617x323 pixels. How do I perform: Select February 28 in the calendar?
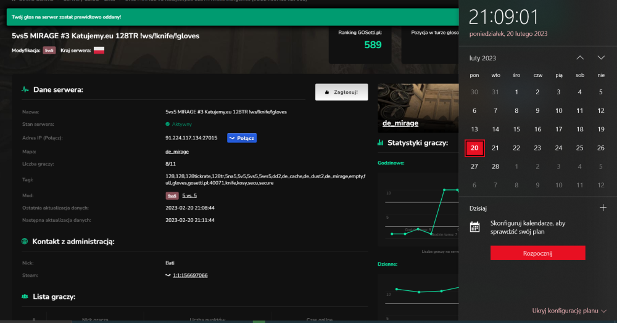(x=495, y=166)
